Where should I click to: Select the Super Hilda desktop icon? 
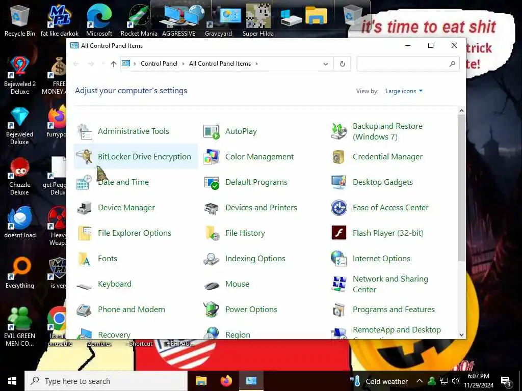point(258,21)
